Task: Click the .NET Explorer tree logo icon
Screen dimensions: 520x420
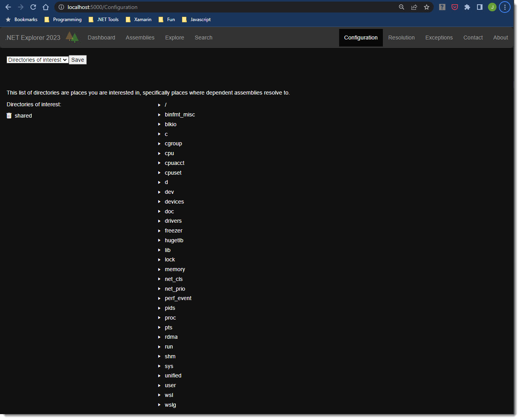Action: point(72,37)
